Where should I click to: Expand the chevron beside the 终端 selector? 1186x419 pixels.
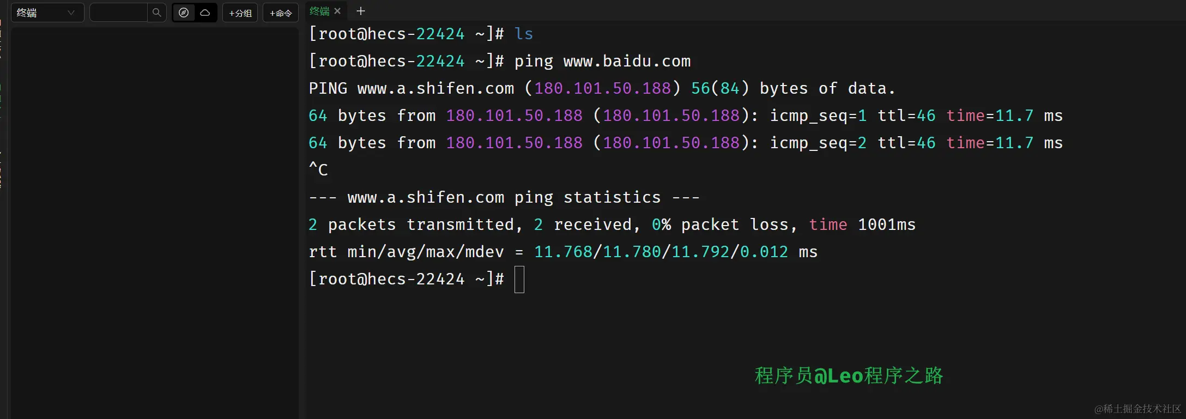[71, 12]
